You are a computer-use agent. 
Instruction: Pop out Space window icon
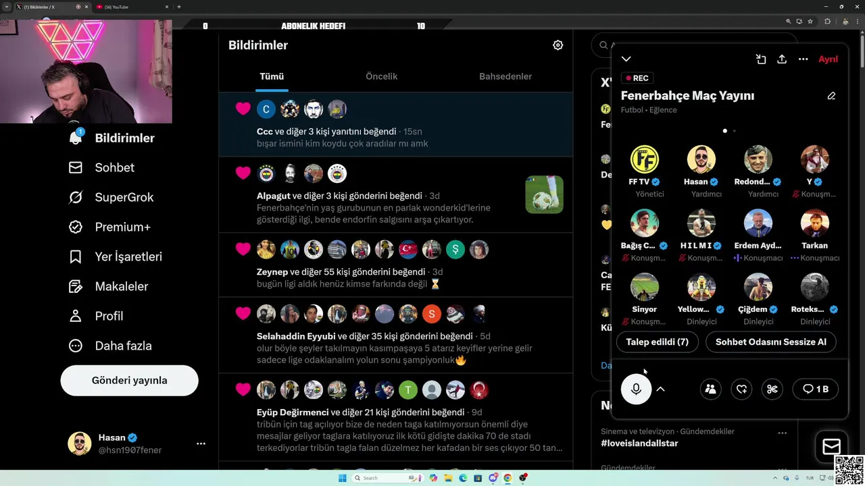761,59
